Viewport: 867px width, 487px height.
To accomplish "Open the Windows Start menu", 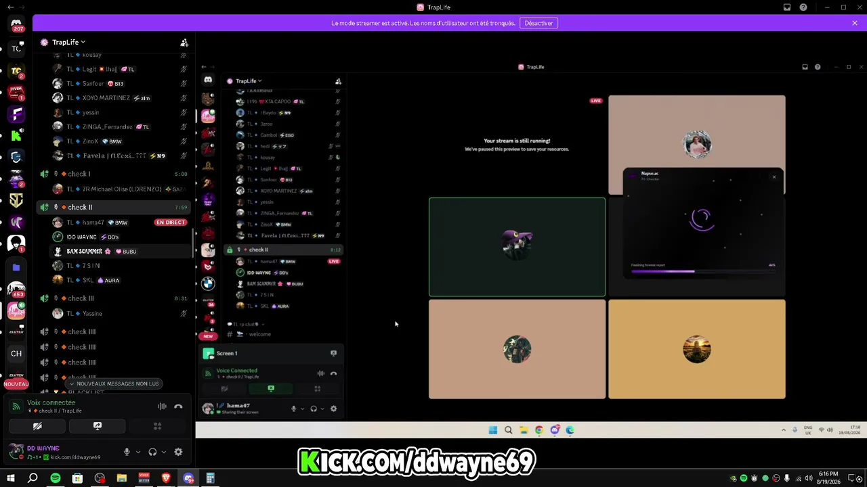I will pyautogui.click(x=11, y=478).
